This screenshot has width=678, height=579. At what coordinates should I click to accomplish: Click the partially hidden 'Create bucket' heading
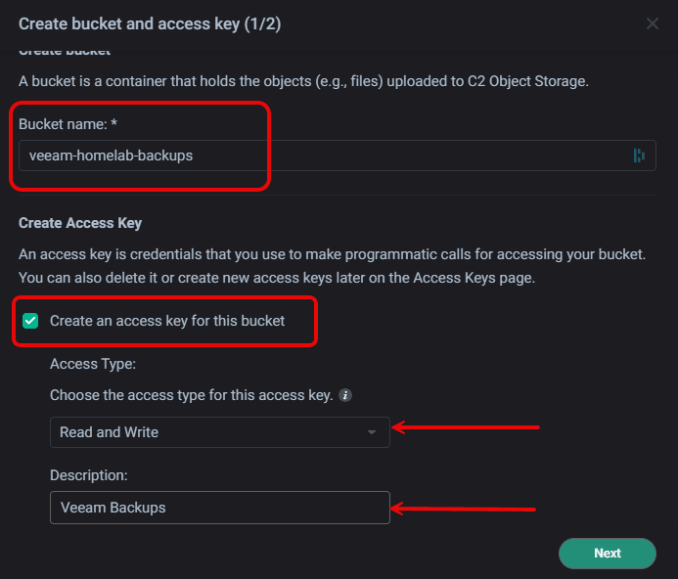click(x=65, y=50)
